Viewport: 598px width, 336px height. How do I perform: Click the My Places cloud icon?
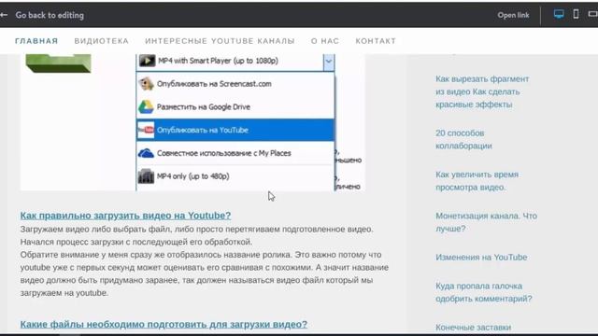pos(146,153)
